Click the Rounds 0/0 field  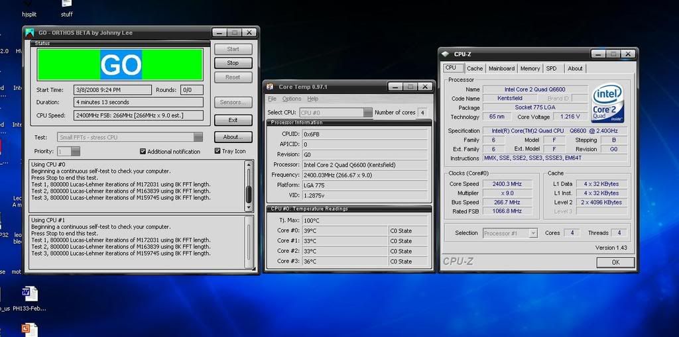pyautogui.click(x=192, y=90)
